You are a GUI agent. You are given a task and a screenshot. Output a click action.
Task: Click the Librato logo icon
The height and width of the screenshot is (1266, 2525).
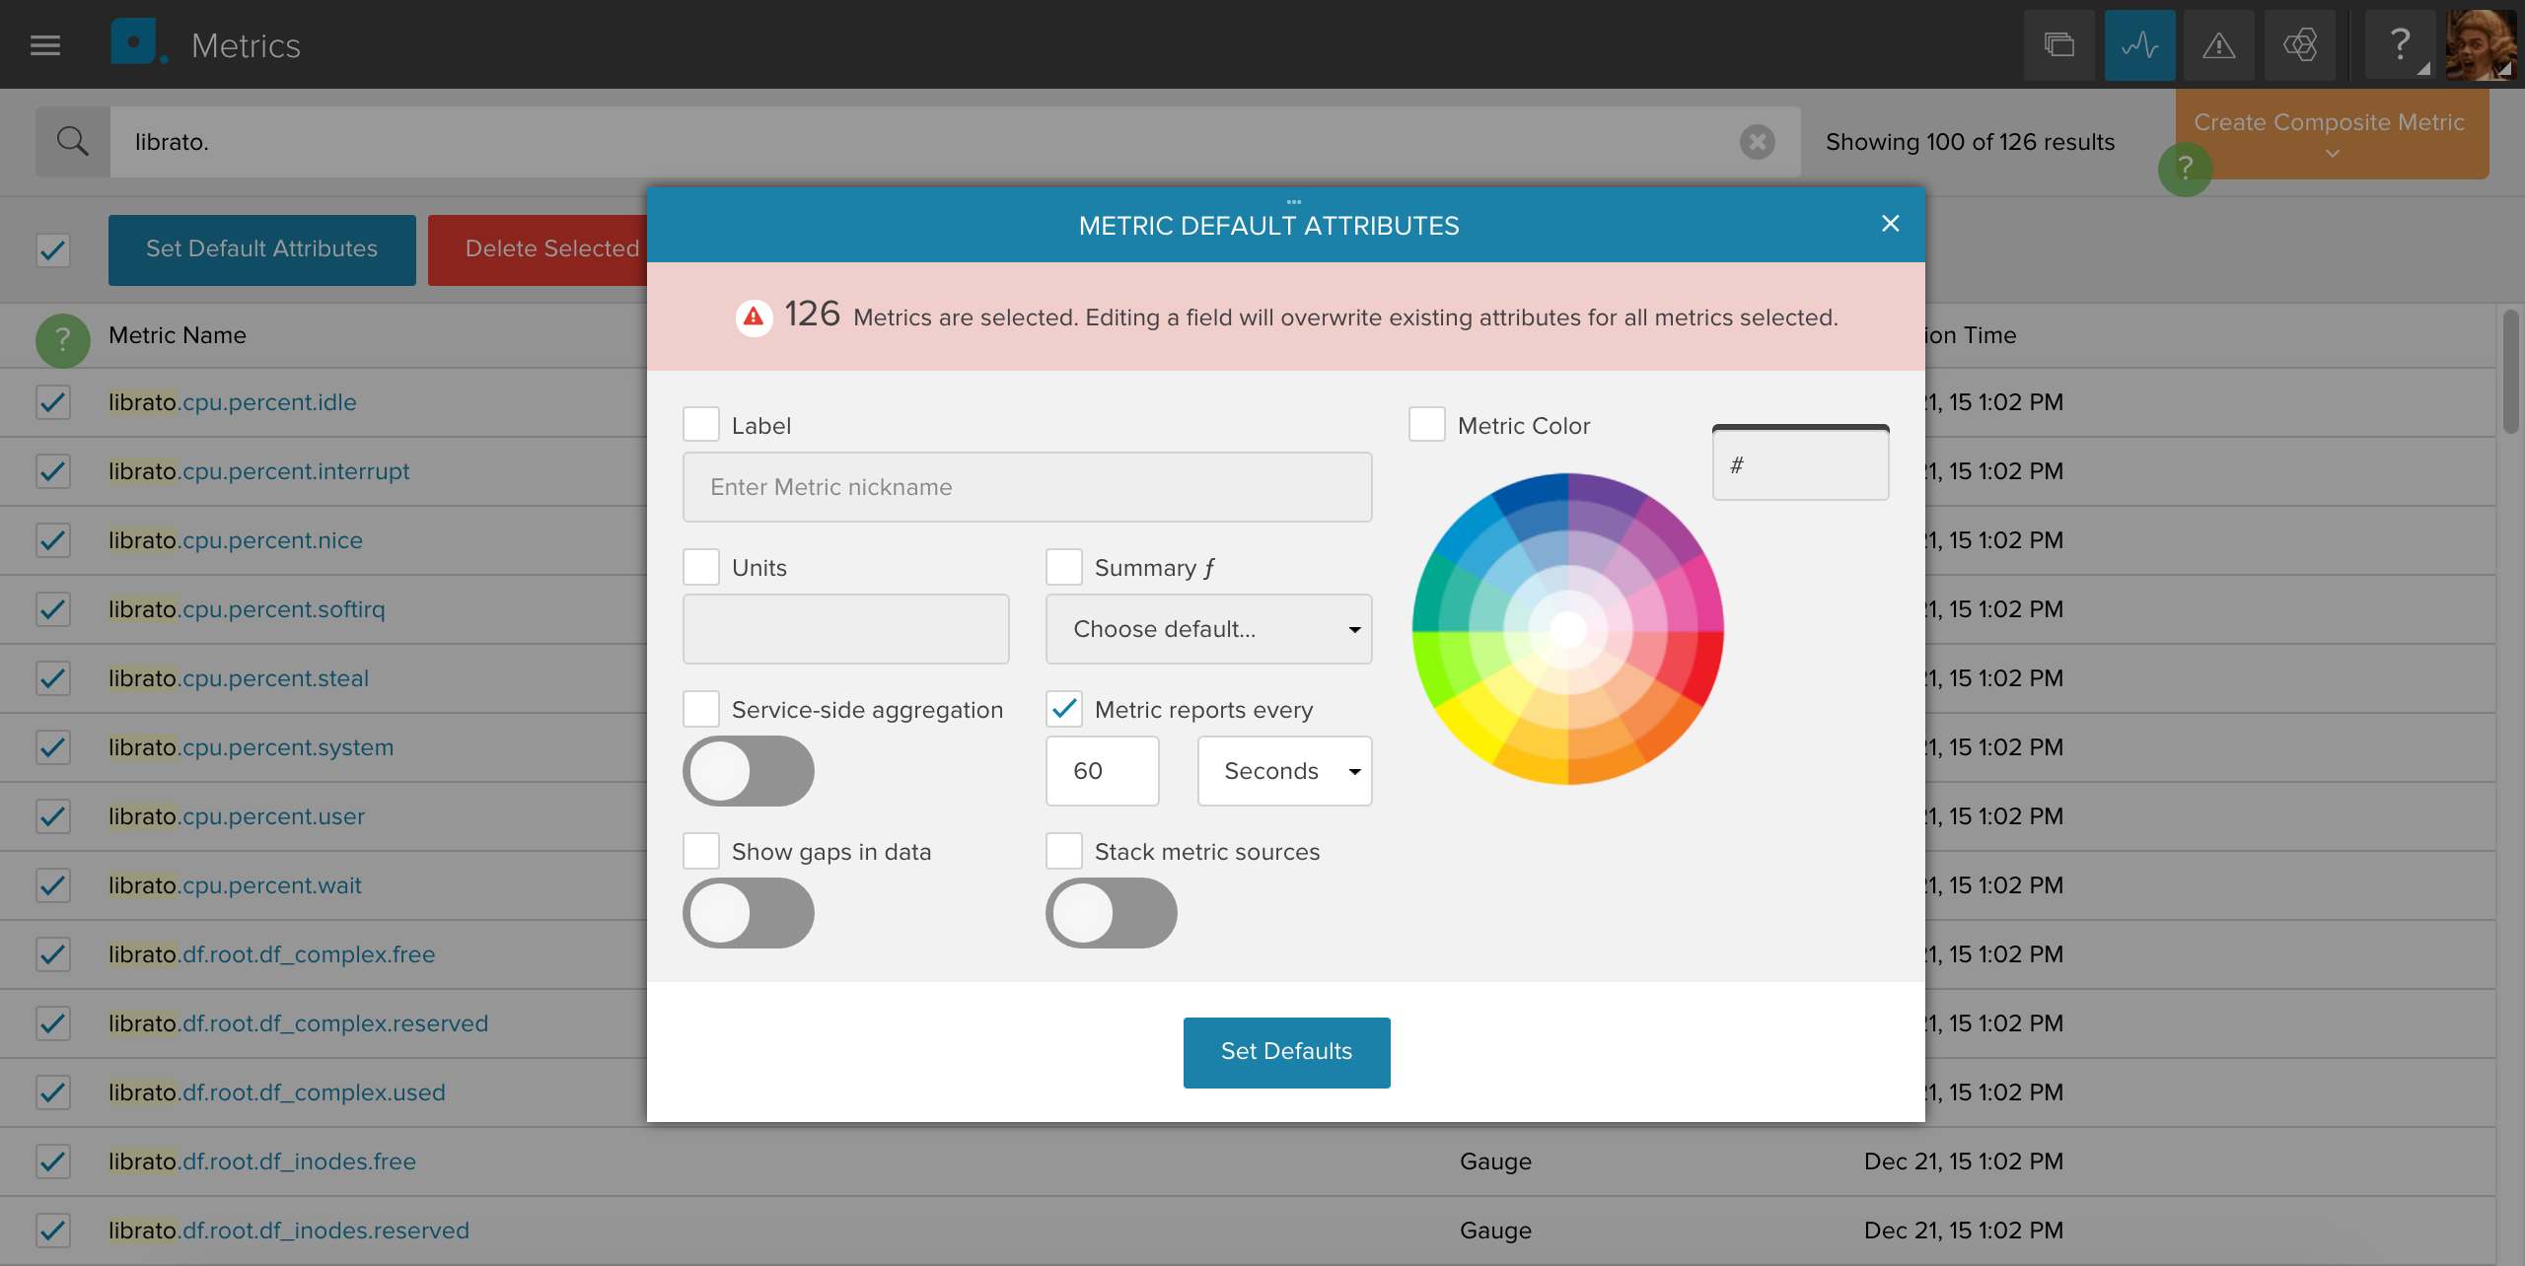point(138,42)
